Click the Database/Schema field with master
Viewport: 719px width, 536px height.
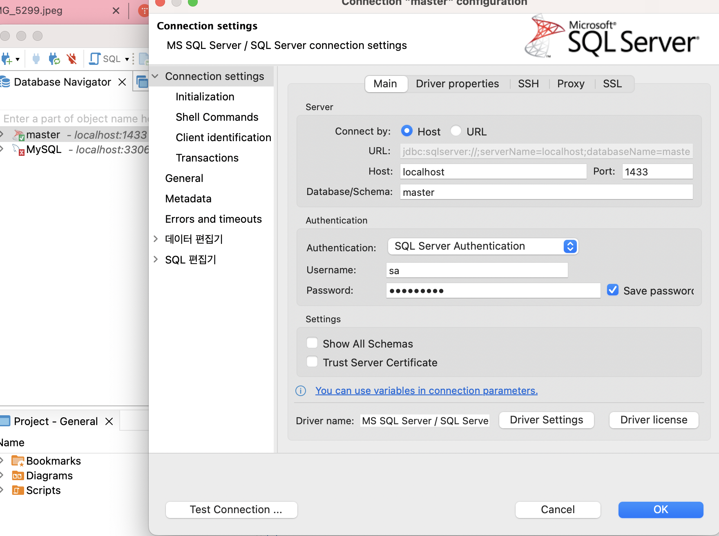[x=546, y=192]
